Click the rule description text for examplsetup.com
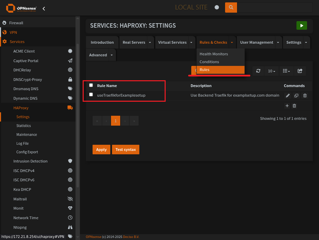The height and width of the screenshot is (240, 319). click(x=235, y=95)
